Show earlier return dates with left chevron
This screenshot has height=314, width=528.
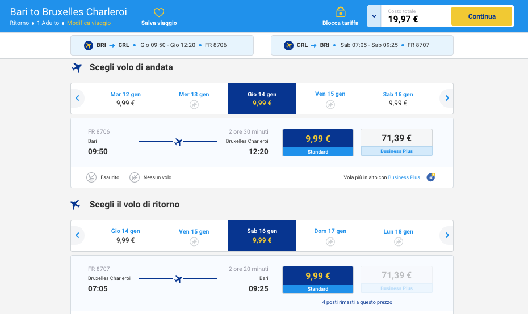click(77, 235)
